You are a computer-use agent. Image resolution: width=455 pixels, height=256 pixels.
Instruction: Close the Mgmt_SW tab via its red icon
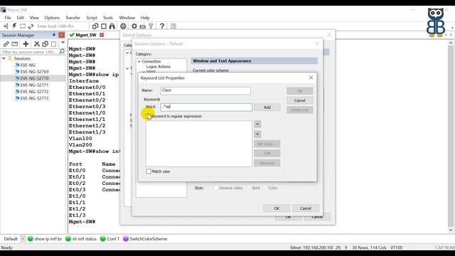point(102,35)
